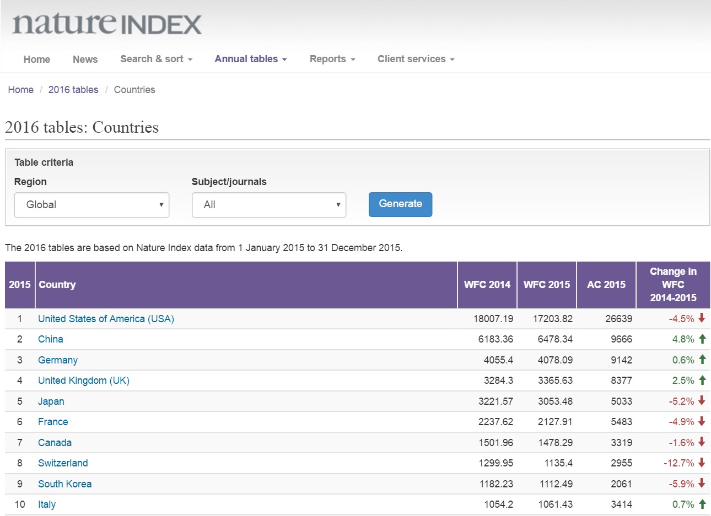The image size is (711, 516).
Task: Click the value 1054.2 in Italy row
Action: point(499,504)
